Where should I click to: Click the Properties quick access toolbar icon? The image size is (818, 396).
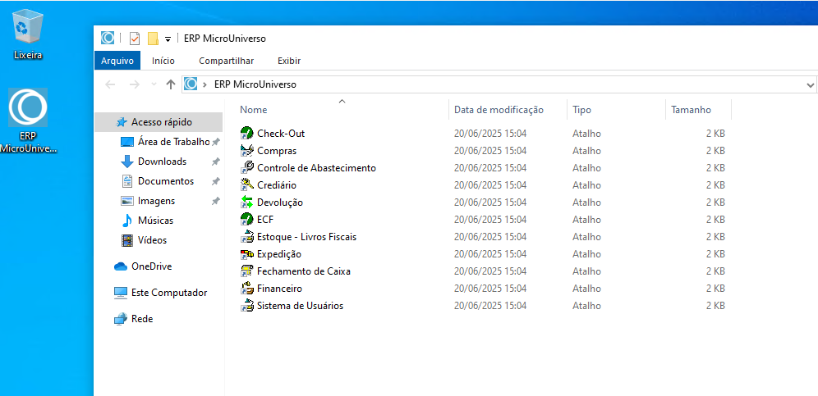135,39
